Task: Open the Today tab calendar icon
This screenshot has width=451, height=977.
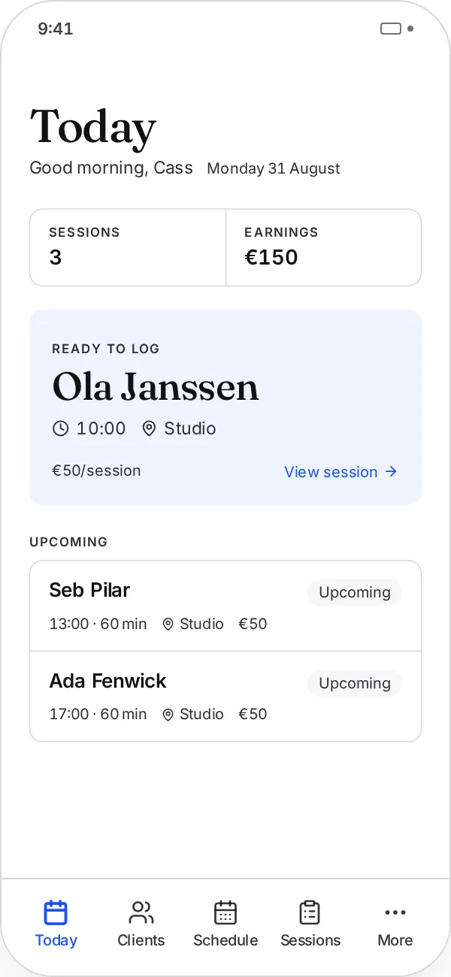Action: pyautogui.click(x=56, y=912)
